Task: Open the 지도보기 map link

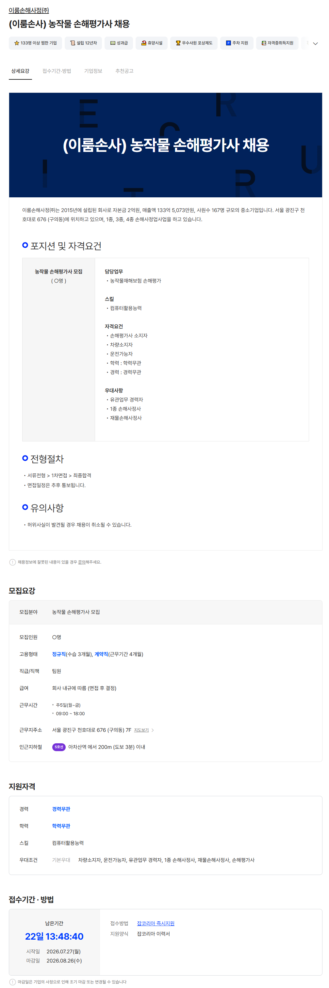Action: click(x=141, y=730)
